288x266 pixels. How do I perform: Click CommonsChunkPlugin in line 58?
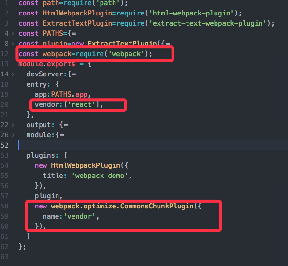point(157,206)
